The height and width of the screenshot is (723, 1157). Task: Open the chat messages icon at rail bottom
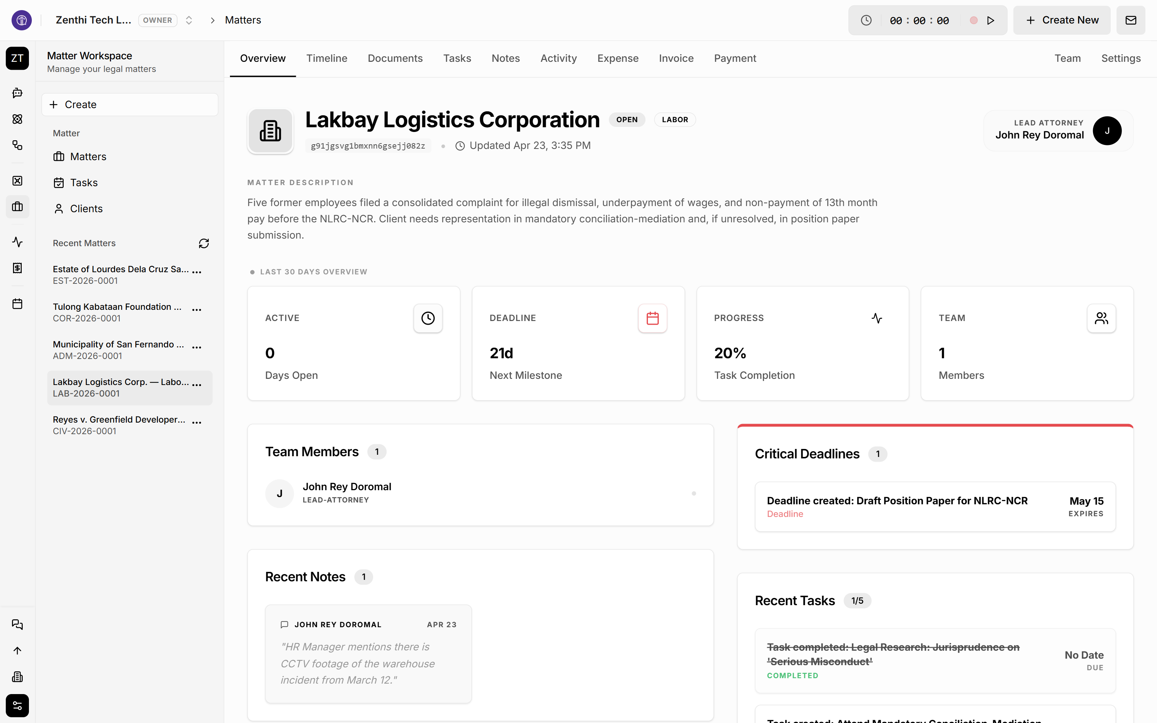coord(17,625)
